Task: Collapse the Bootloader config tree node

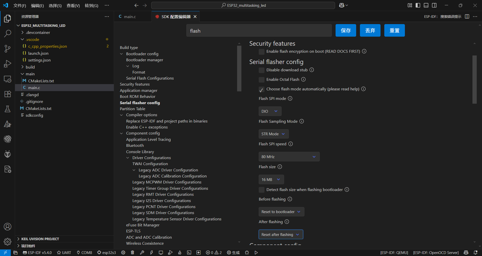Action: (x=122, y=54)
